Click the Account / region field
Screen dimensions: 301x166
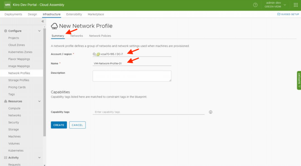click(x=132, y=54)
